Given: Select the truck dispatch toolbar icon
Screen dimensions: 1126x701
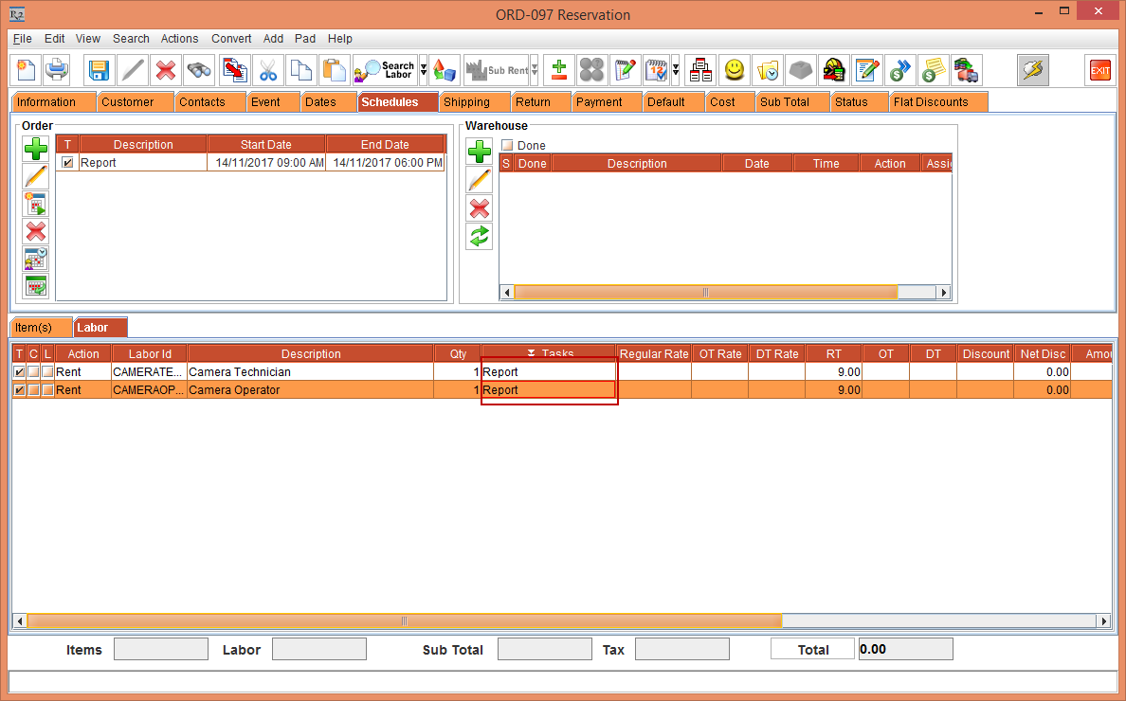Looking at the screenshot, I should [x=966, y=70].
